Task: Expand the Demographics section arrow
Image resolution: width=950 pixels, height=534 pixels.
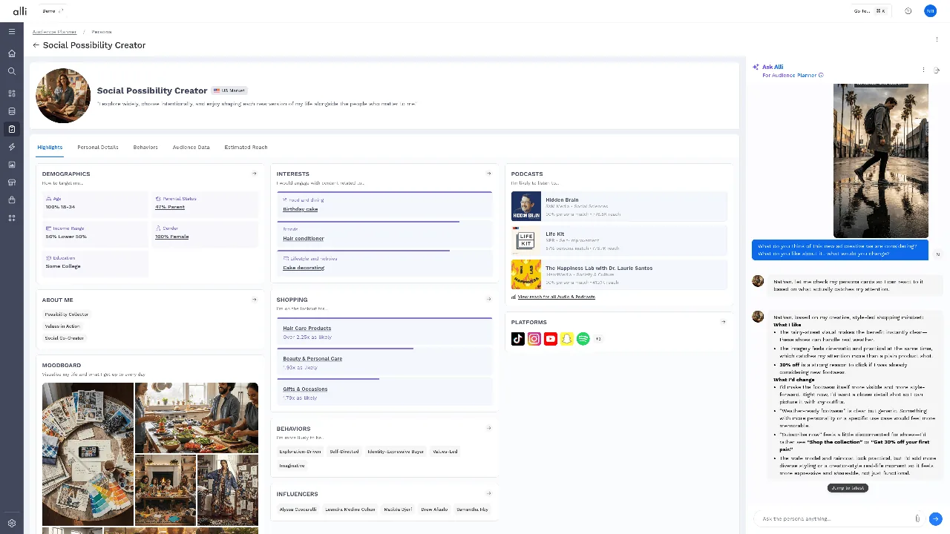Action: point(255,174)
